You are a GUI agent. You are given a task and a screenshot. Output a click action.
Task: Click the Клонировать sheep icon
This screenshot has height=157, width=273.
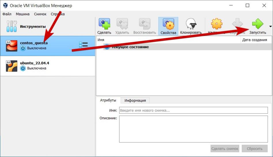pyautogui.click(x=191, y=24)
